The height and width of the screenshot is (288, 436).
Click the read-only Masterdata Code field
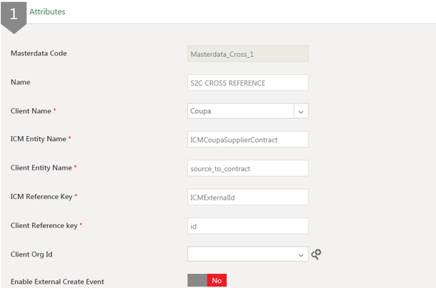click(247, 54)
